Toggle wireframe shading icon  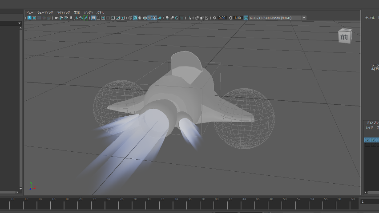pyautogui.click(x=130, y=18)
